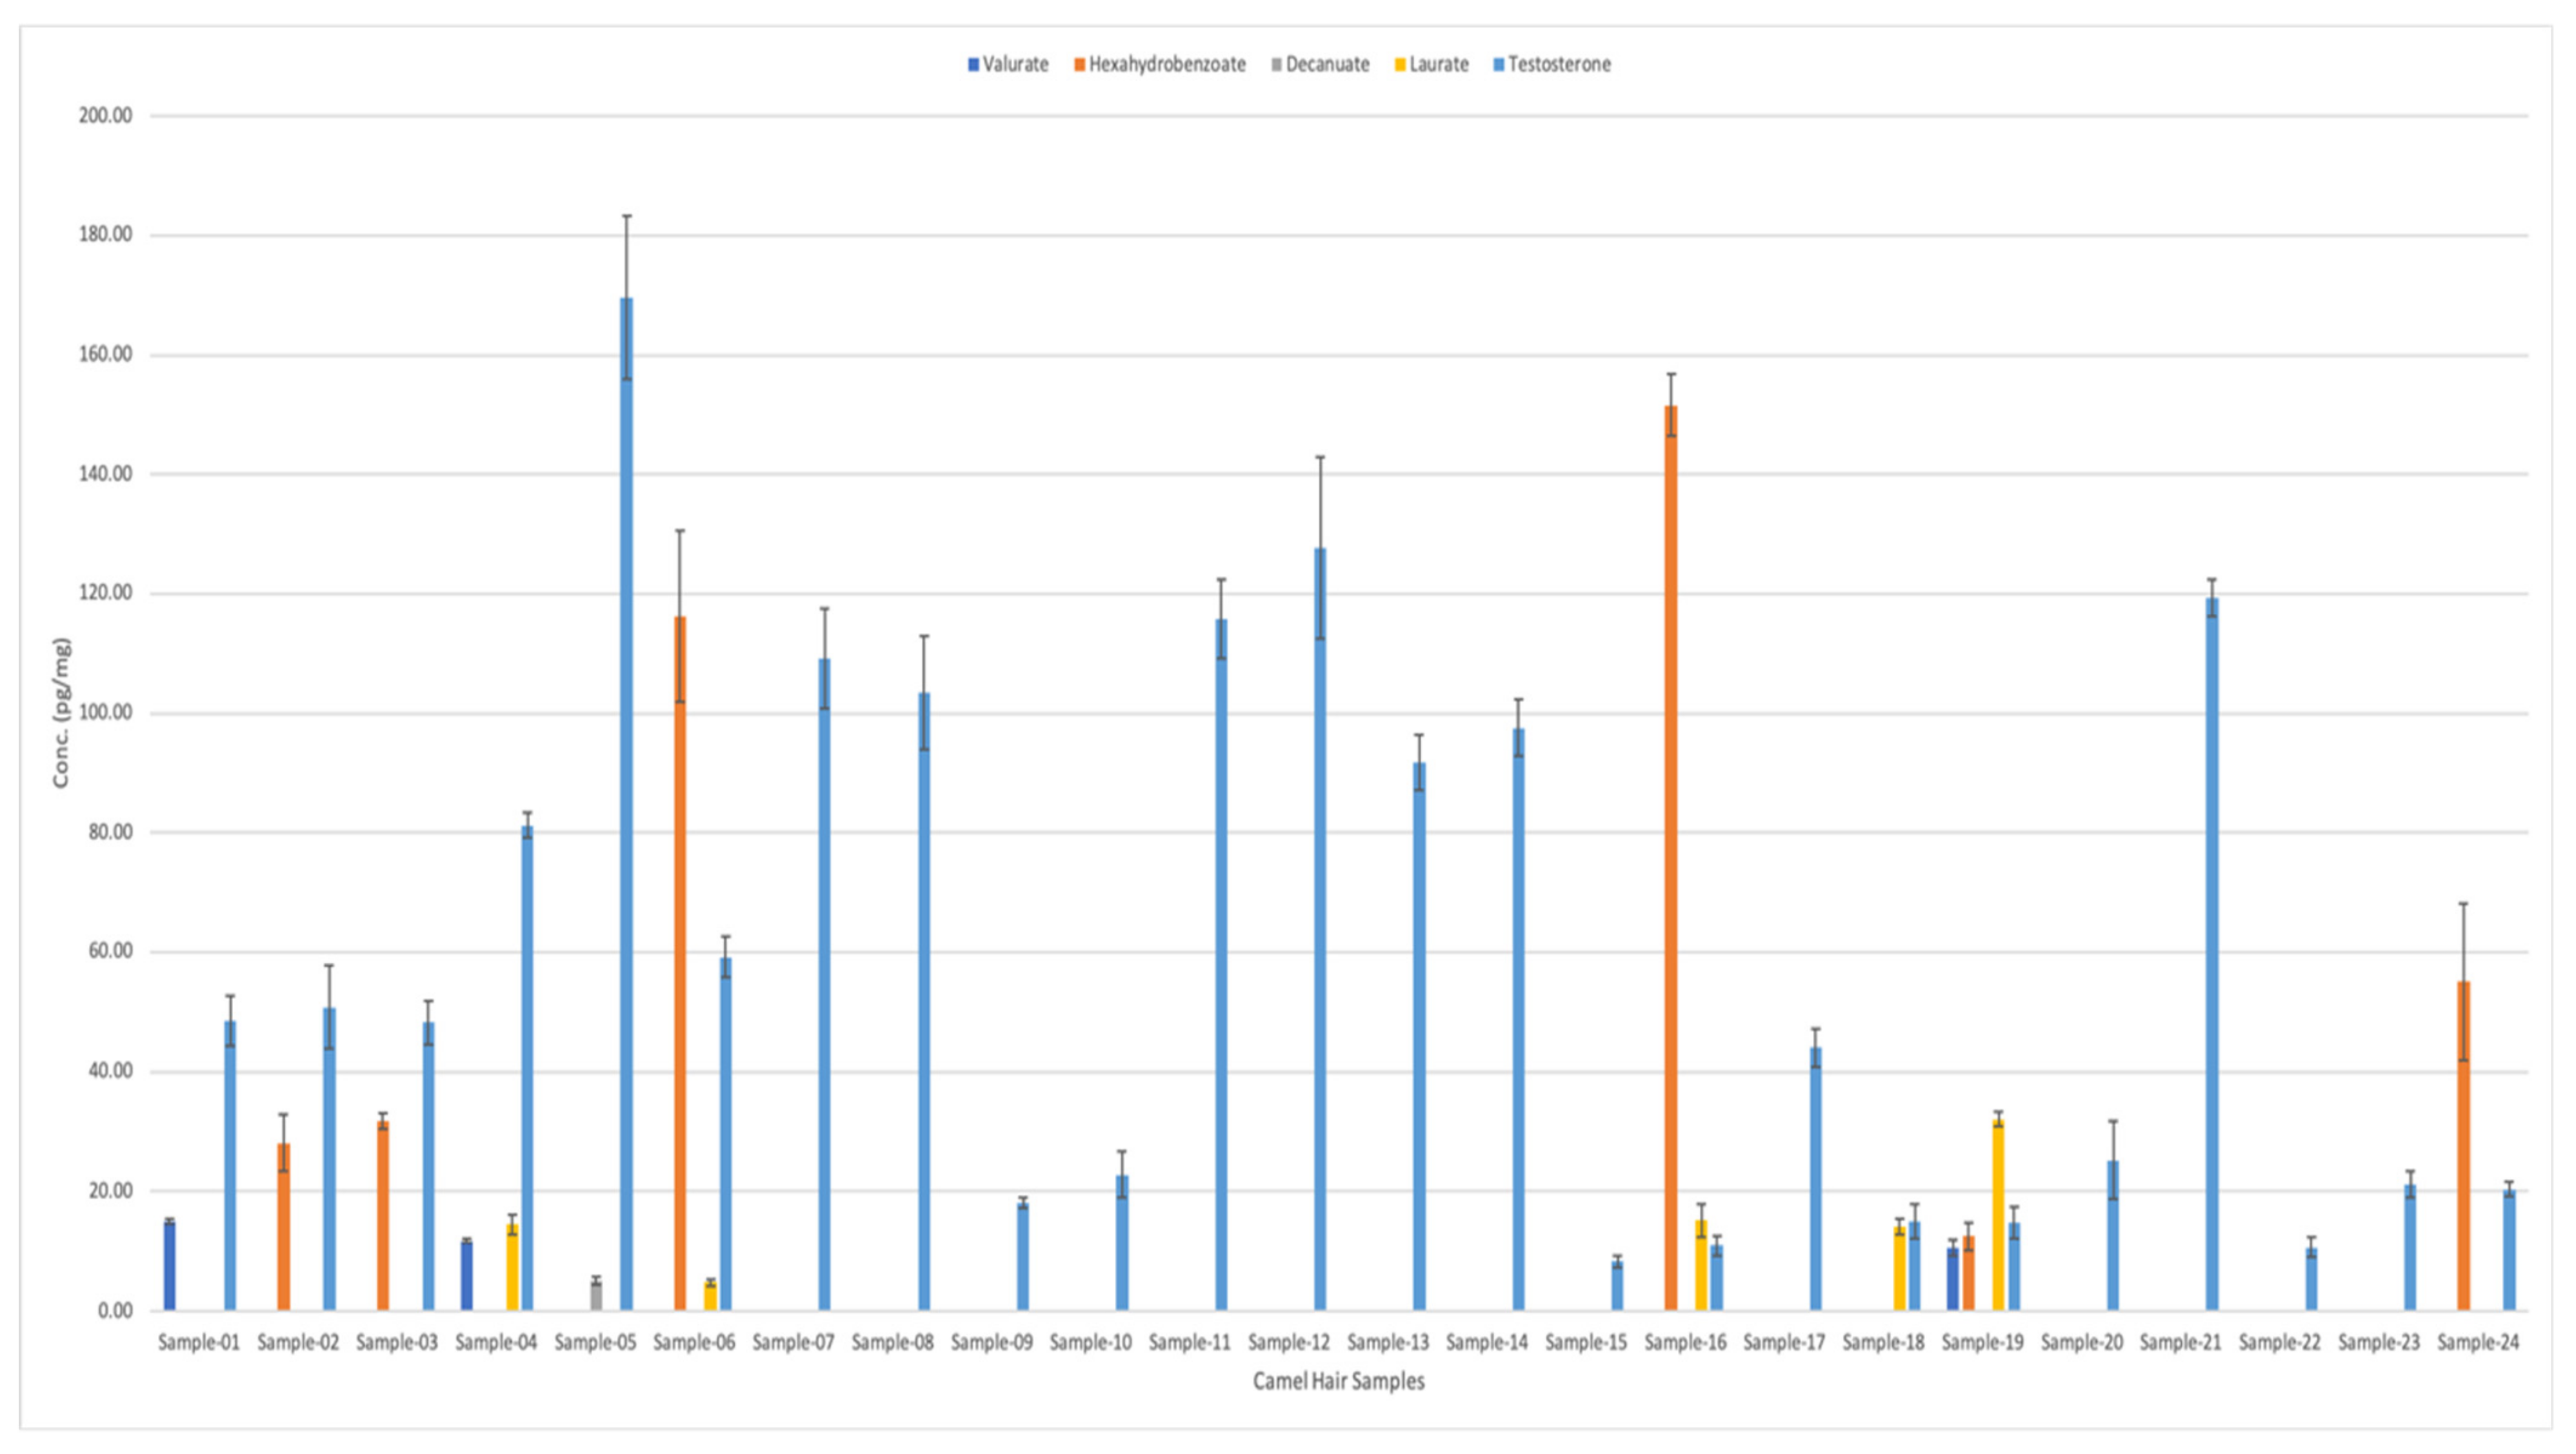Click the orange bar for Sample-06
Image resolution: width=2576 pixels, height=1454 pixels.
680,959
